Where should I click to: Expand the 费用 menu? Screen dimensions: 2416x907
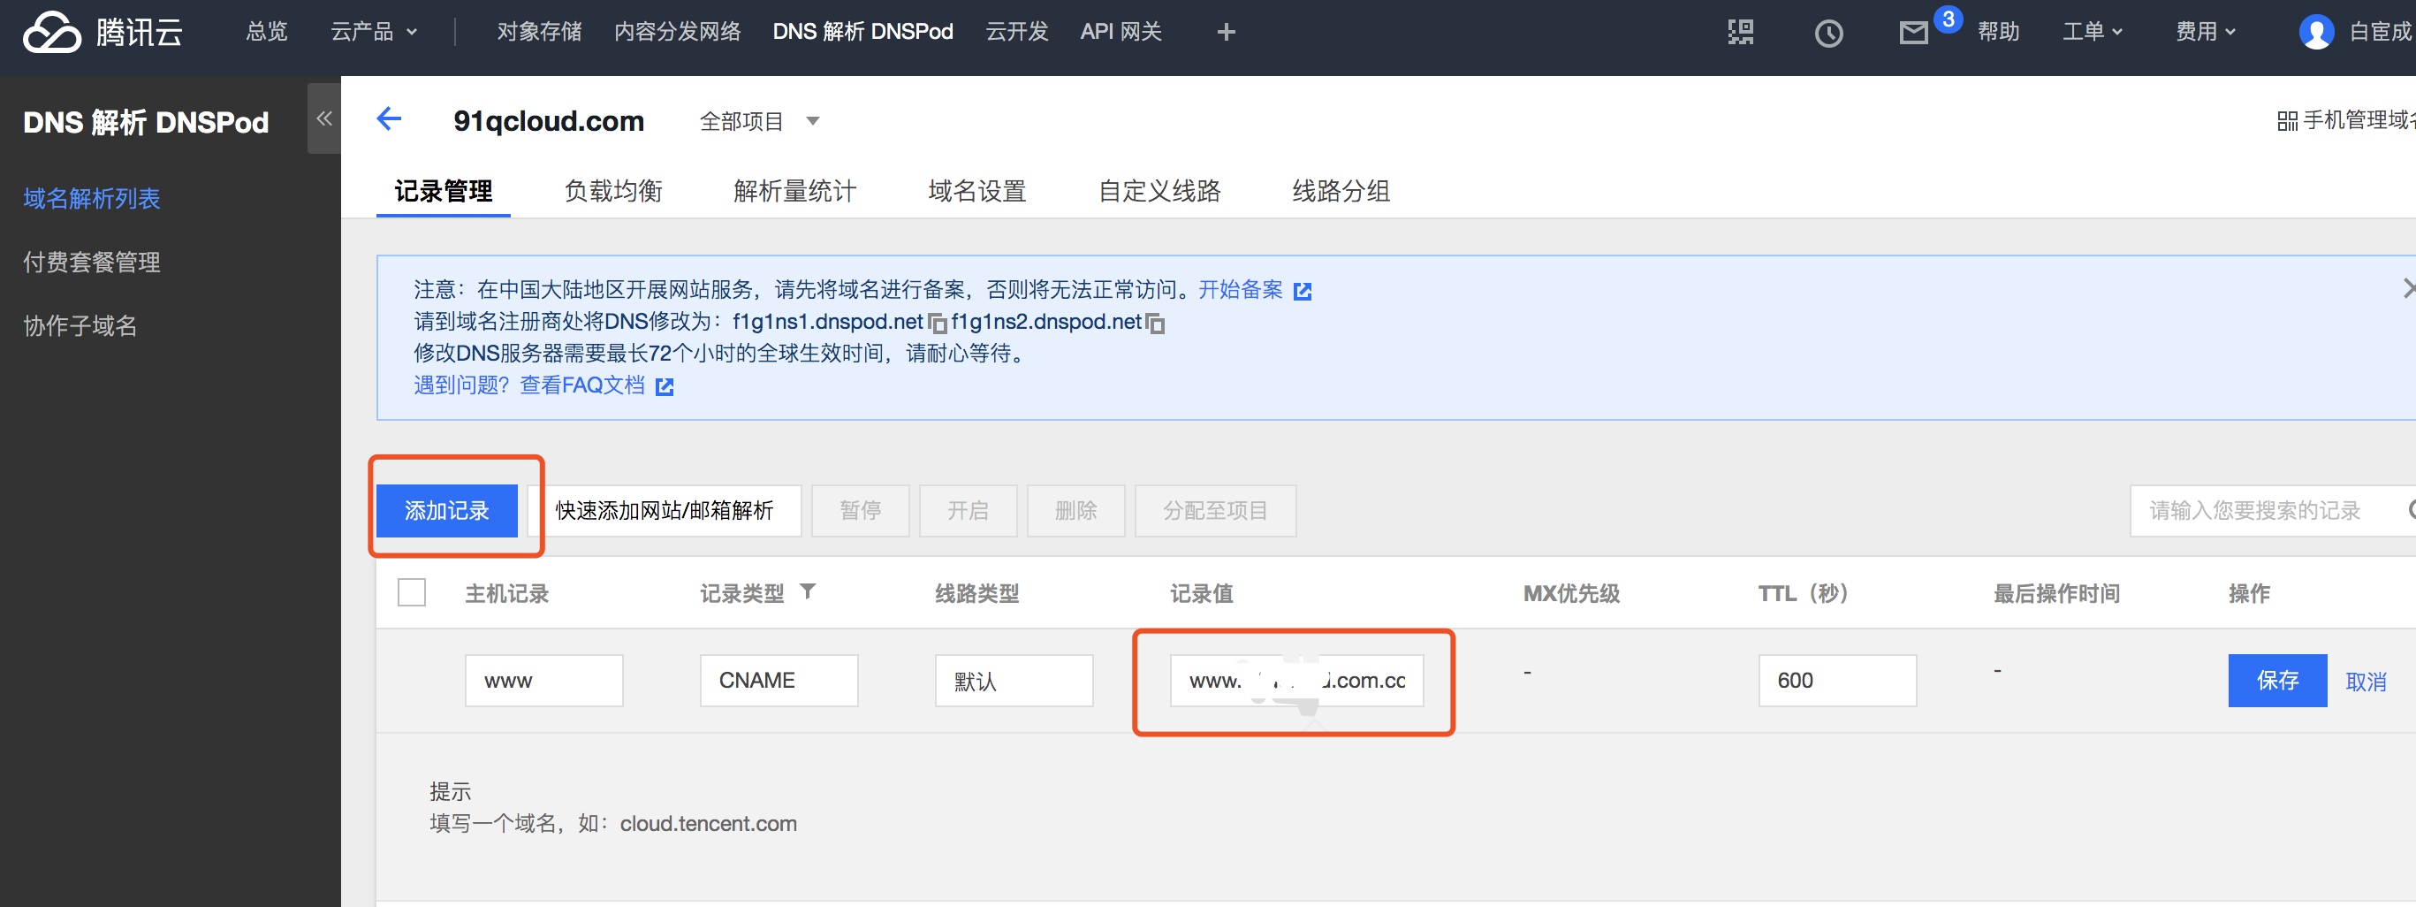2206,32
